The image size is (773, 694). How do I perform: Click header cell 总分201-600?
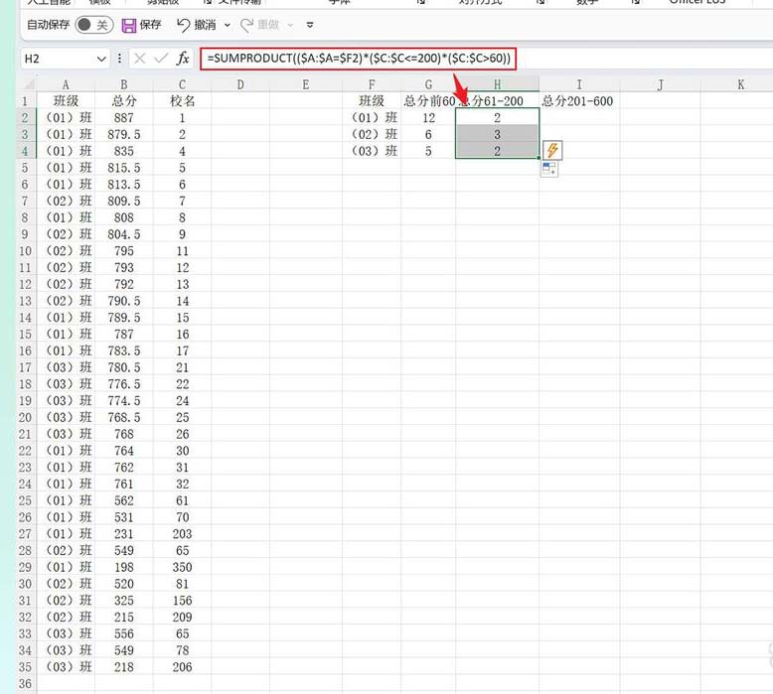tap(578, 101)
